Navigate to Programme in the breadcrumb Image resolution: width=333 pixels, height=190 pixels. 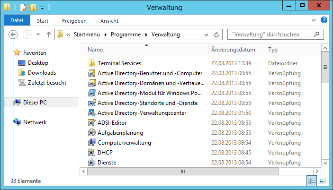coord(126,35)
